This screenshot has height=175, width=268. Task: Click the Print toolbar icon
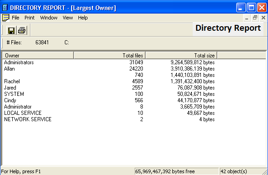pyautogui.click(x=22, y=30)
